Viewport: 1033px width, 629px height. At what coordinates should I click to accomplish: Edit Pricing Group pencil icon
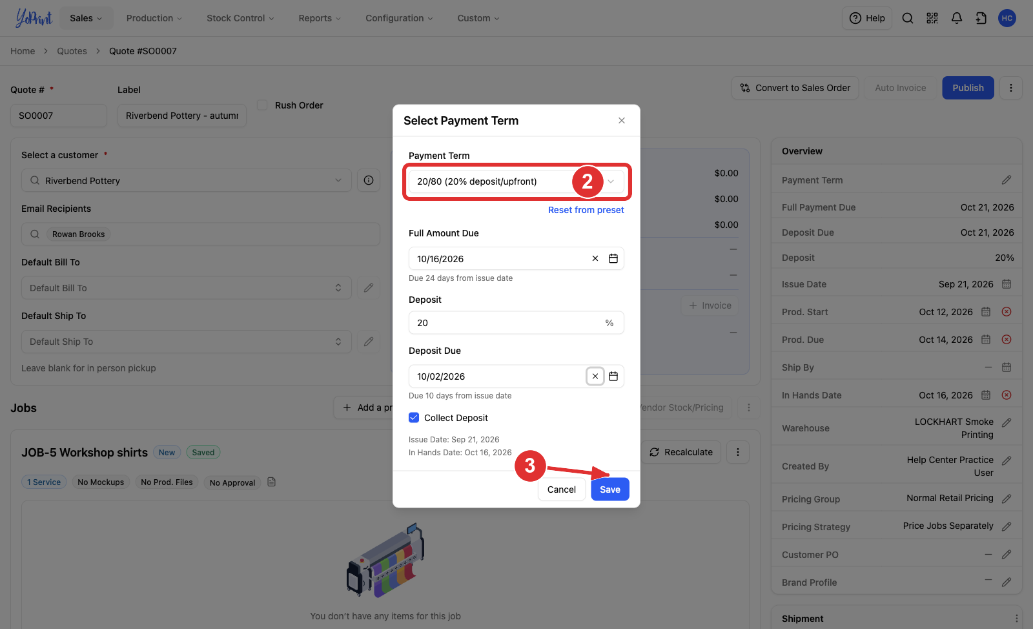(1007, 499)
